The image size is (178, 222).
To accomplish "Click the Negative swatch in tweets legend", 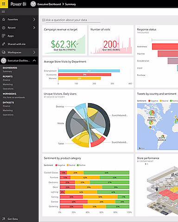I will tap(149, 101).
